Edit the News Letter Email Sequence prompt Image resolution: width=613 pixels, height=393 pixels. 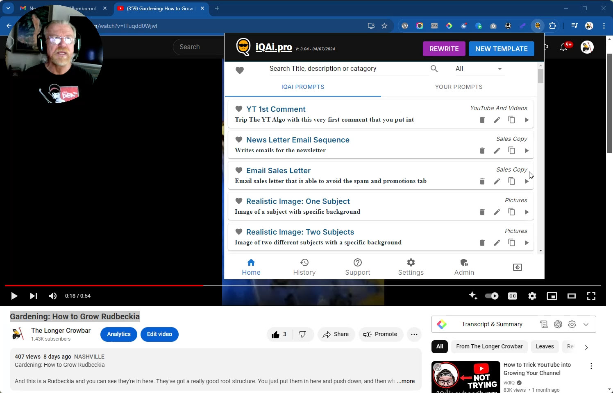(497, 151)
